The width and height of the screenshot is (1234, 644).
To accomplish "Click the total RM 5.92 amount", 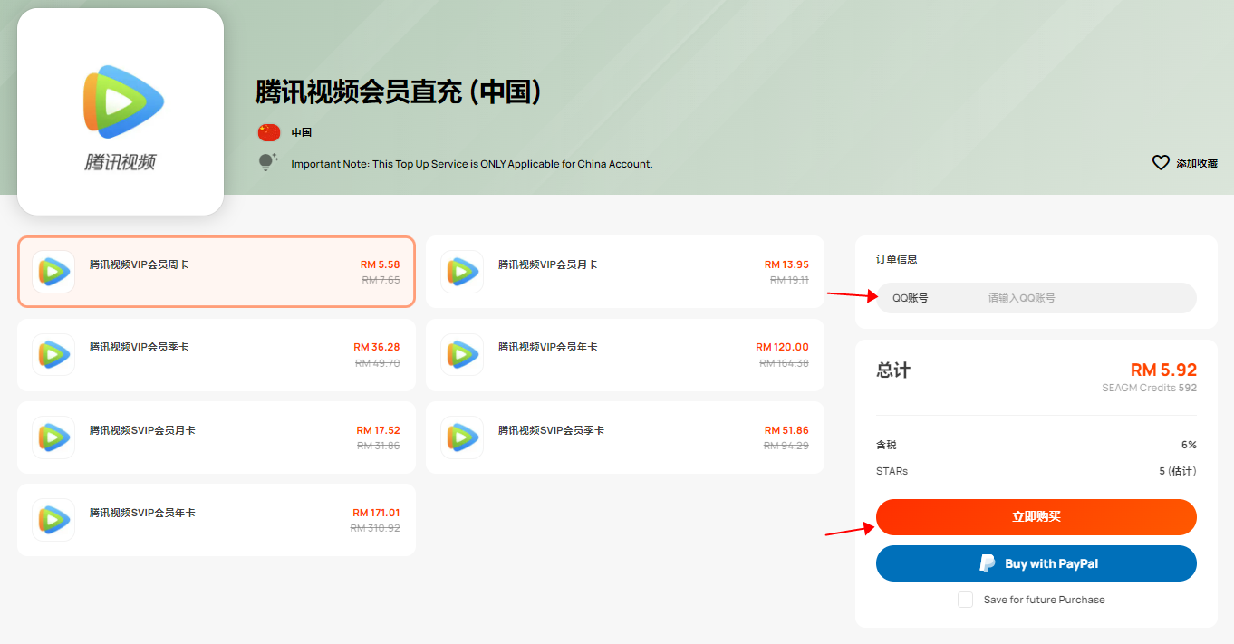I will pyautogui.click(x=1163, y=370).
